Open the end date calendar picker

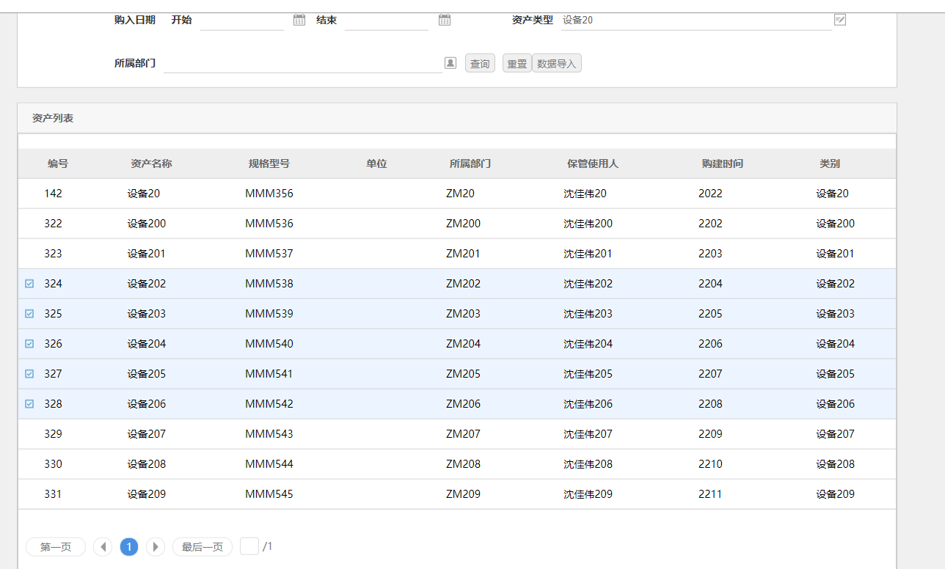coord(445,20)
